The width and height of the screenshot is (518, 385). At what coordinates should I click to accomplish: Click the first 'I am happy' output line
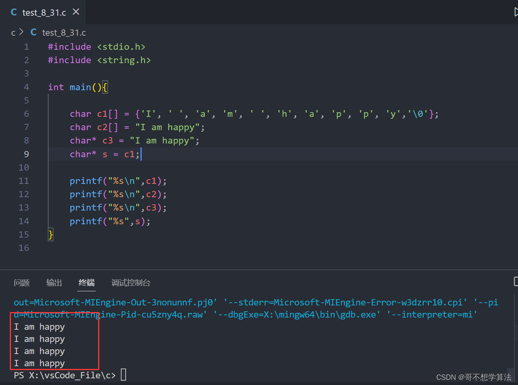tap(39, 327)
